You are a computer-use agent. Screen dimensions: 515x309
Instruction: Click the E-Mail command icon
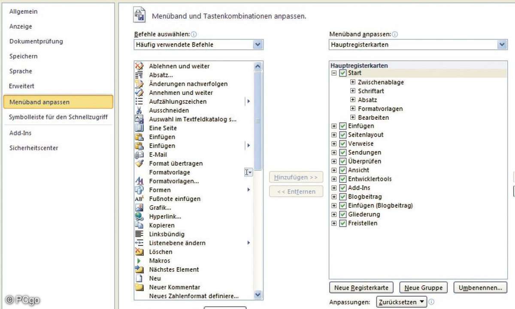[x=139, y=154]
